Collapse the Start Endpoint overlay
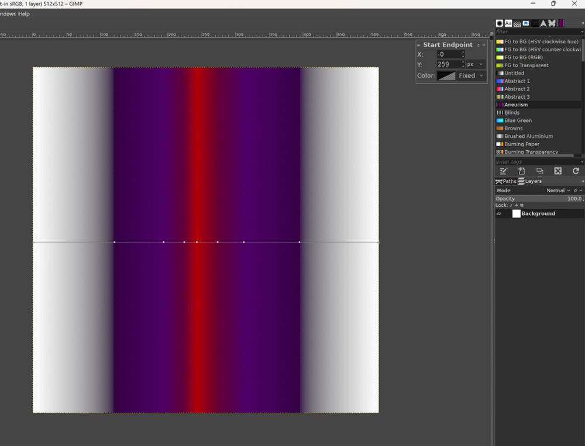This screenshot has height=446, width=585. coord(419,45)
